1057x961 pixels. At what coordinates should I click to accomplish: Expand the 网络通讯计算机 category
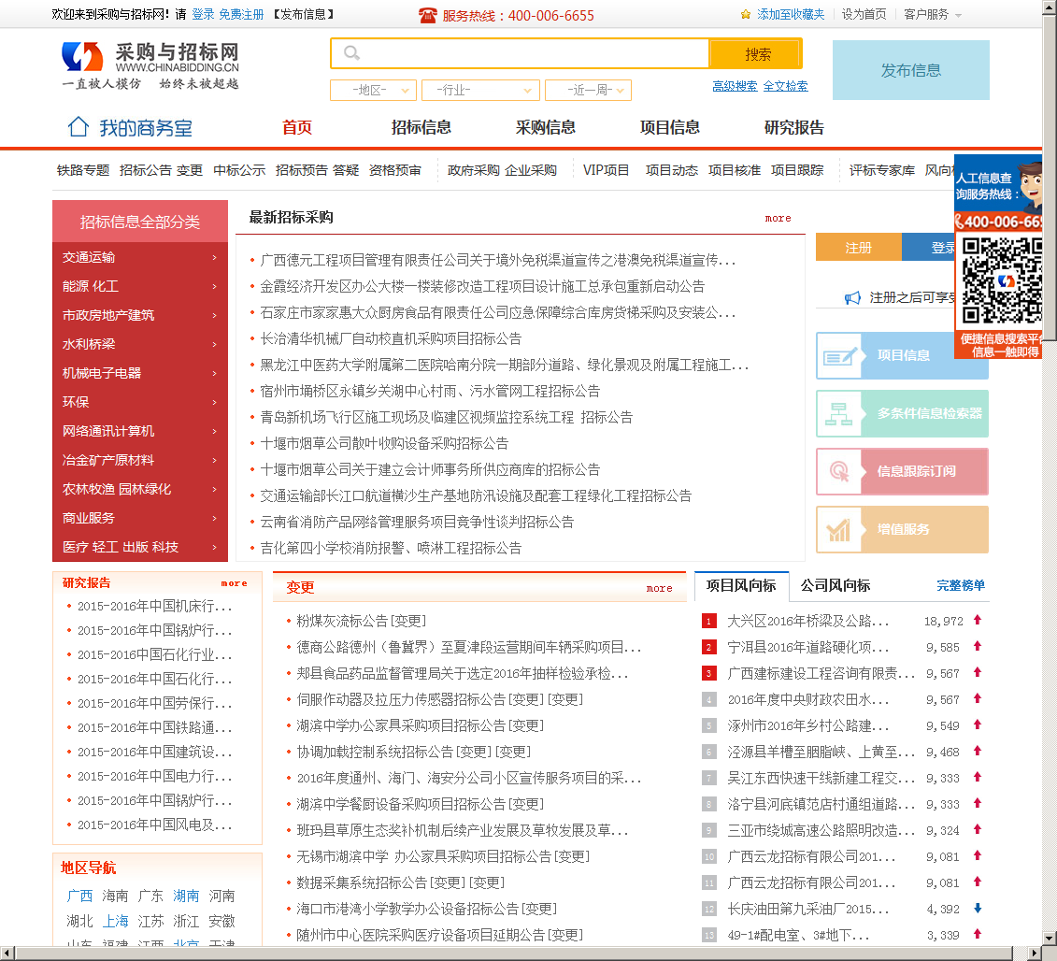tap(140, 431)
